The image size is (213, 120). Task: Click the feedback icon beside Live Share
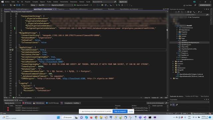coord(195,5)
